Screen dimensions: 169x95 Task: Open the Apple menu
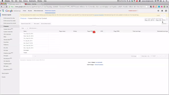click(2, 1)
